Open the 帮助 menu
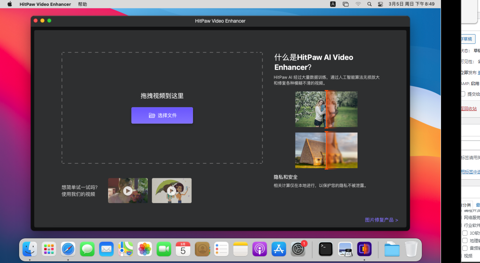The width and height of the screenshot is (480, 263). (82, 4)
